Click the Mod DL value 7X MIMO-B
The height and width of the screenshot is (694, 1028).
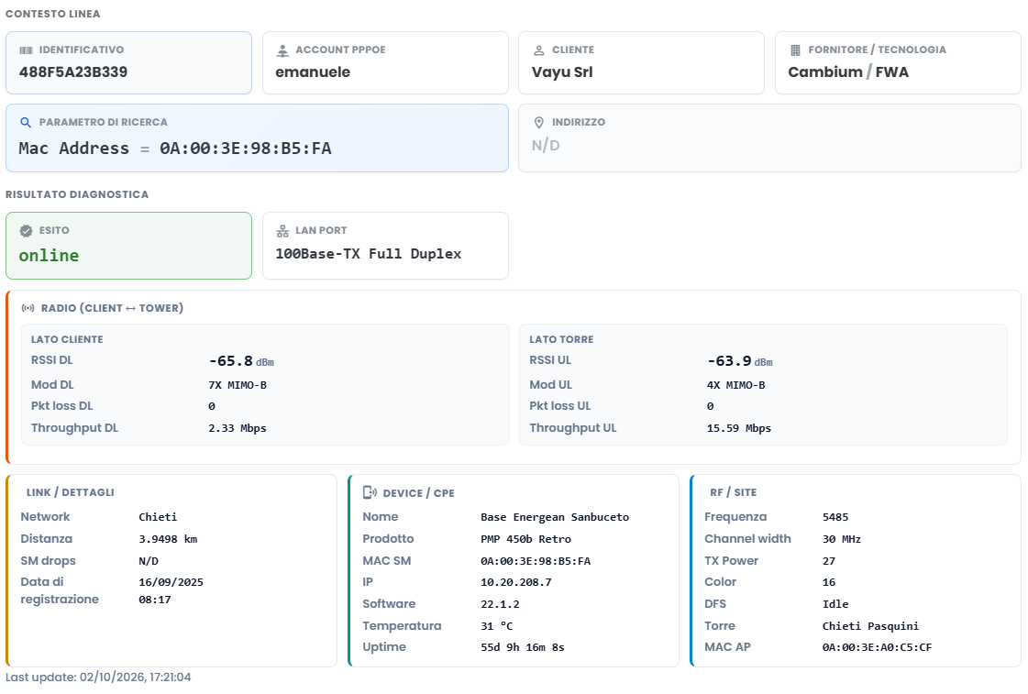tap(238, 385)
